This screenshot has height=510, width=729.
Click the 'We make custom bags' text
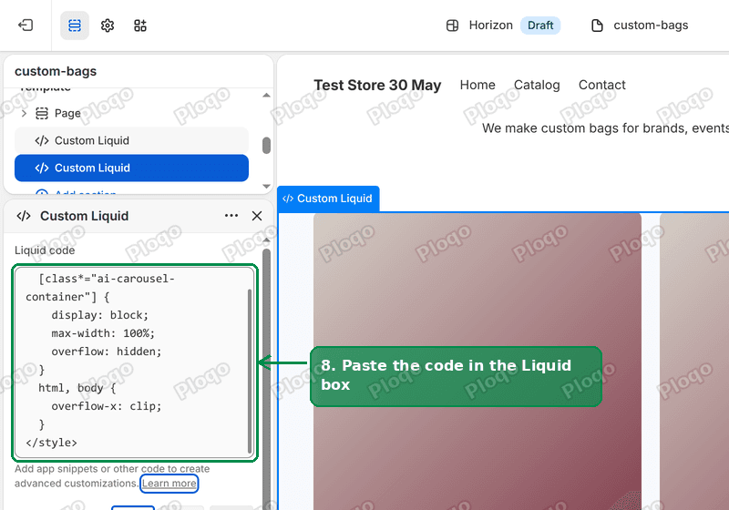click(605, 128)
